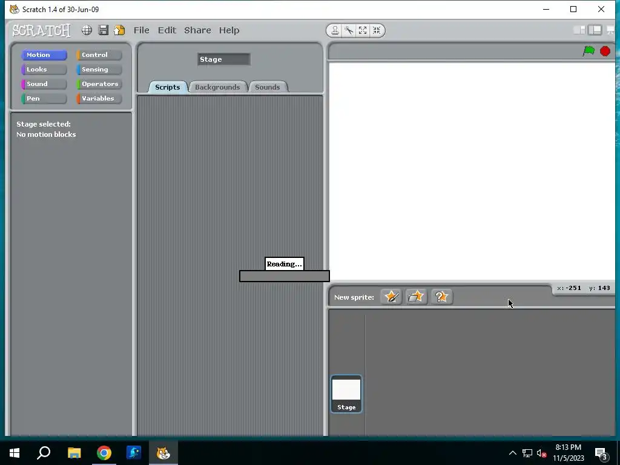Switch to the Sounds tab

click(x=267, y=87)
